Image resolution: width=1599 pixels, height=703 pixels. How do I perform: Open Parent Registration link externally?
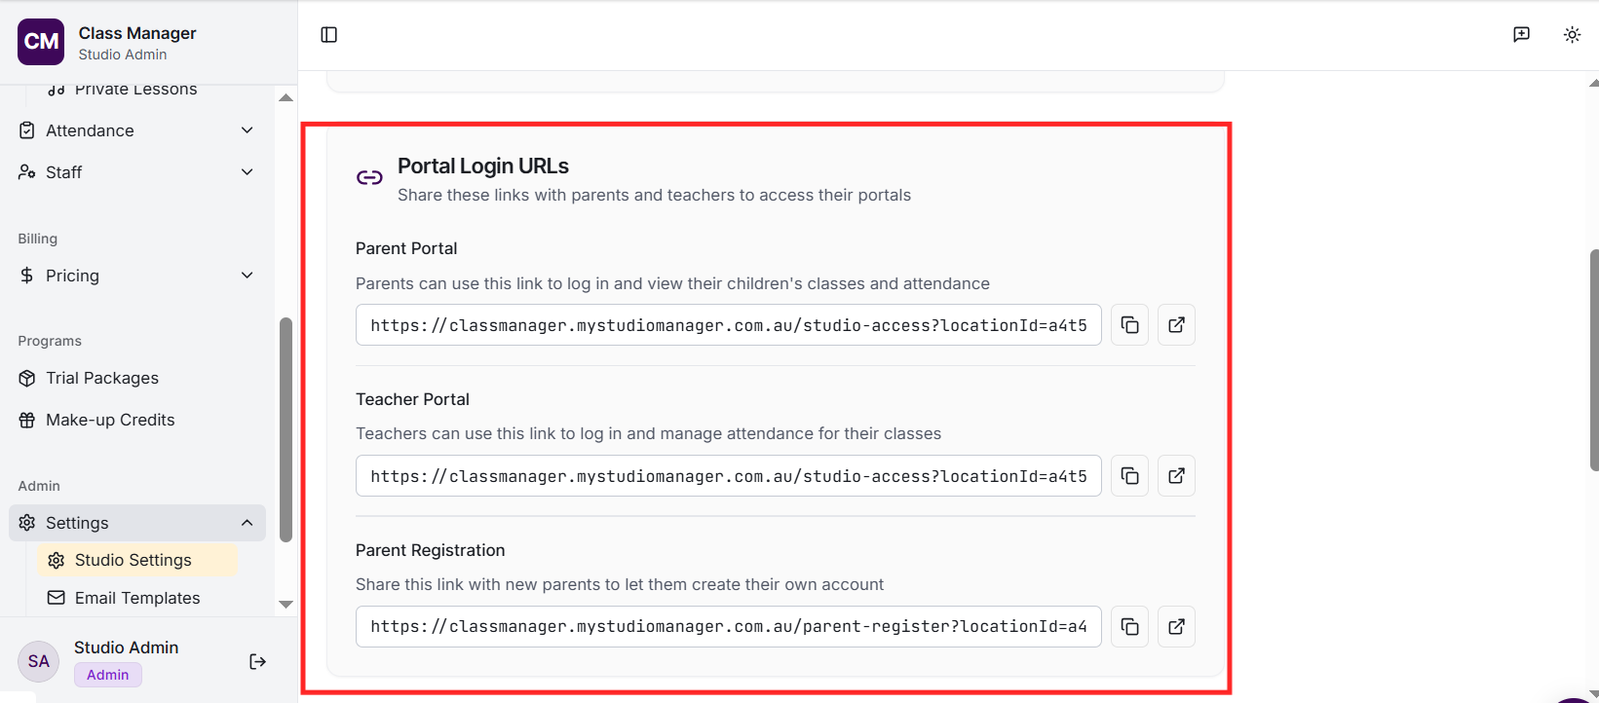tap(1176, 627)
